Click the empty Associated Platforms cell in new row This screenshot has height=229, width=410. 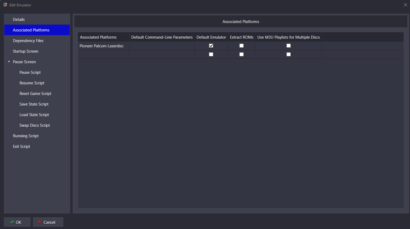pyautogui.click(x=103, y=54)
